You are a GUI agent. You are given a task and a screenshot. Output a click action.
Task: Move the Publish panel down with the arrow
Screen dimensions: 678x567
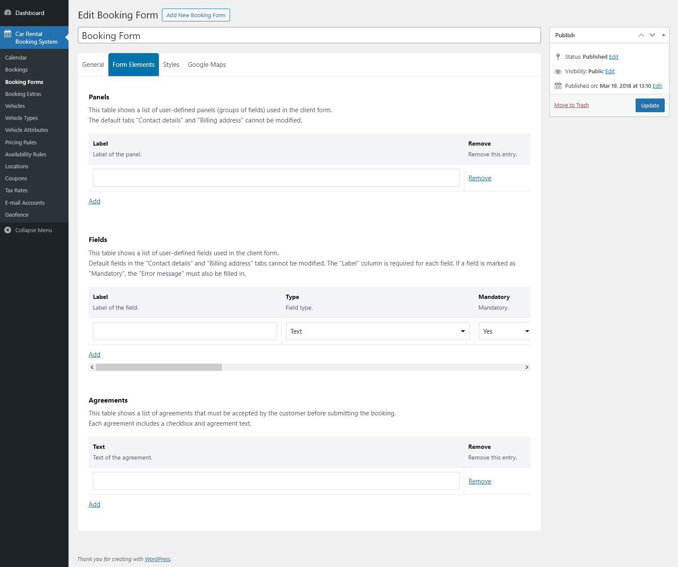(x=652, y=35)
